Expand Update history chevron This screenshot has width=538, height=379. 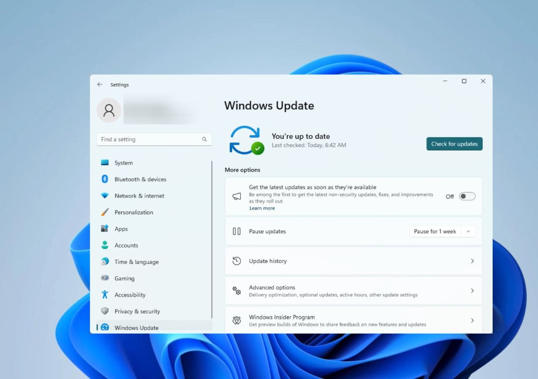(472, 261)
